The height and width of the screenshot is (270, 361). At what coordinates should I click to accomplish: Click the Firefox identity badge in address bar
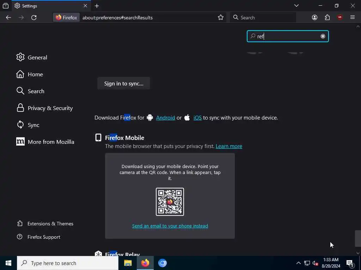(66, 18)
